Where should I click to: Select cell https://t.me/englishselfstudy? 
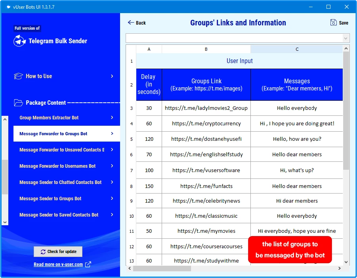click(x=206, y=155)
